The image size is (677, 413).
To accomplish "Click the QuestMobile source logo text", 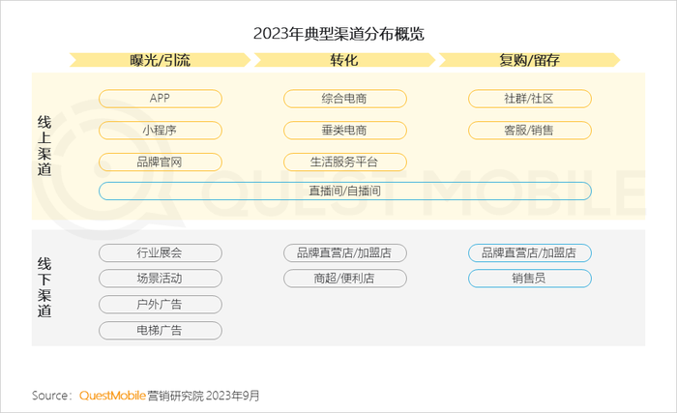I will pos(112,396).
